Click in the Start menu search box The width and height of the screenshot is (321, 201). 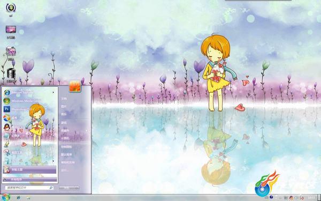pyautogui.click(x=29, y=188)
